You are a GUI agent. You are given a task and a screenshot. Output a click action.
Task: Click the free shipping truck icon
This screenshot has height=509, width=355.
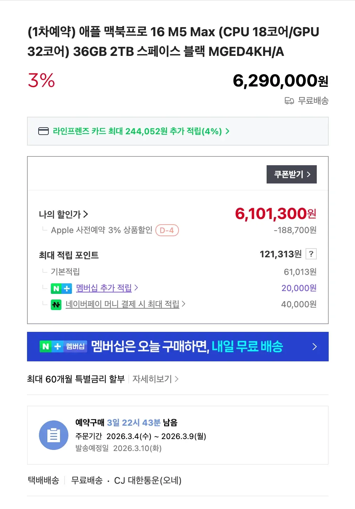(289, 101)
